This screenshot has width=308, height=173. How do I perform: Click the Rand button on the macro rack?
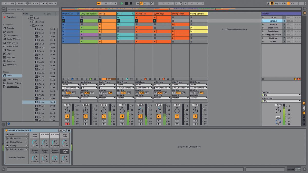point(61,130)
